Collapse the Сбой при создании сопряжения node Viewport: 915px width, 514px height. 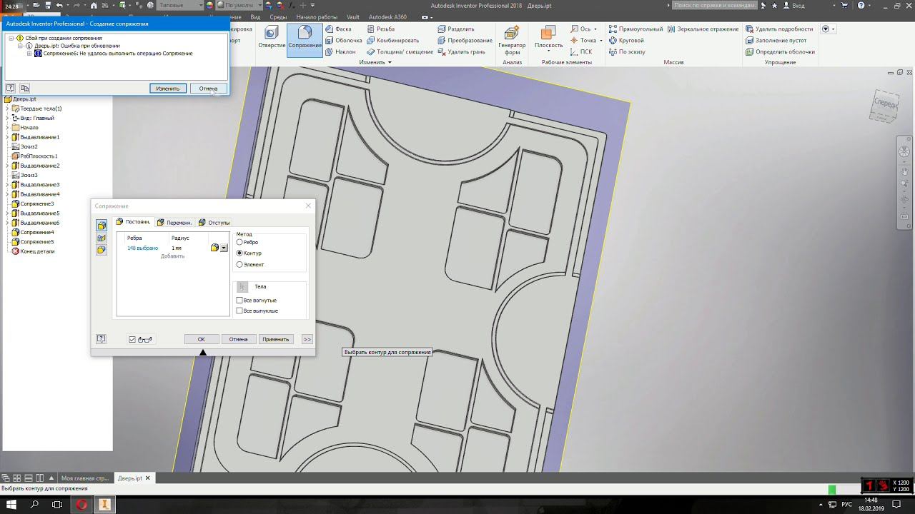pos(11,38)
